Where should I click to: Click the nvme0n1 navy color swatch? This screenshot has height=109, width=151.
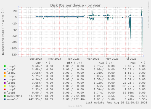click(5, 99)
